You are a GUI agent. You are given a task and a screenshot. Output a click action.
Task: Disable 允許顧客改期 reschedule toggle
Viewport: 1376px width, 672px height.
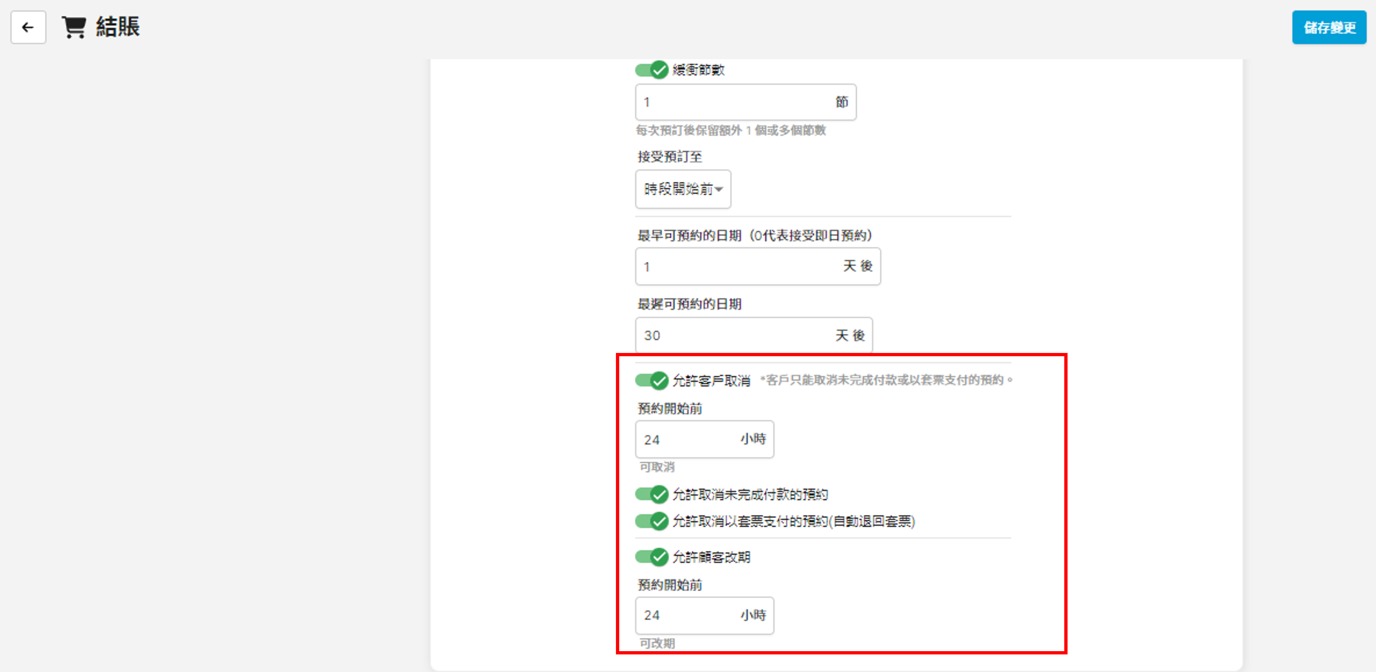coord(651,557)
